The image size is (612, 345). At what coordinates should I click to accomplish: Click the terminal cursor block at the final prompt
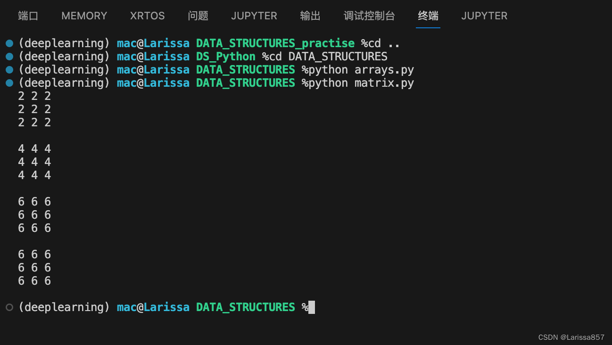[312, 307]
